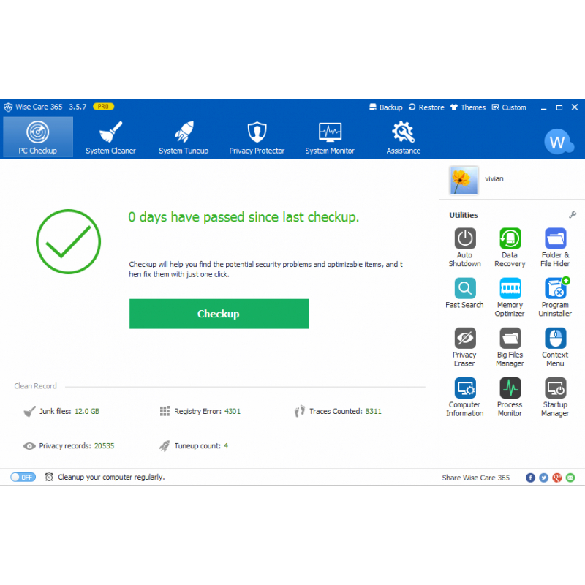Open the Memory Optimizer utility
Viewport: 585px width, 585px height.
pyautogui.click(x=510, y=288)
